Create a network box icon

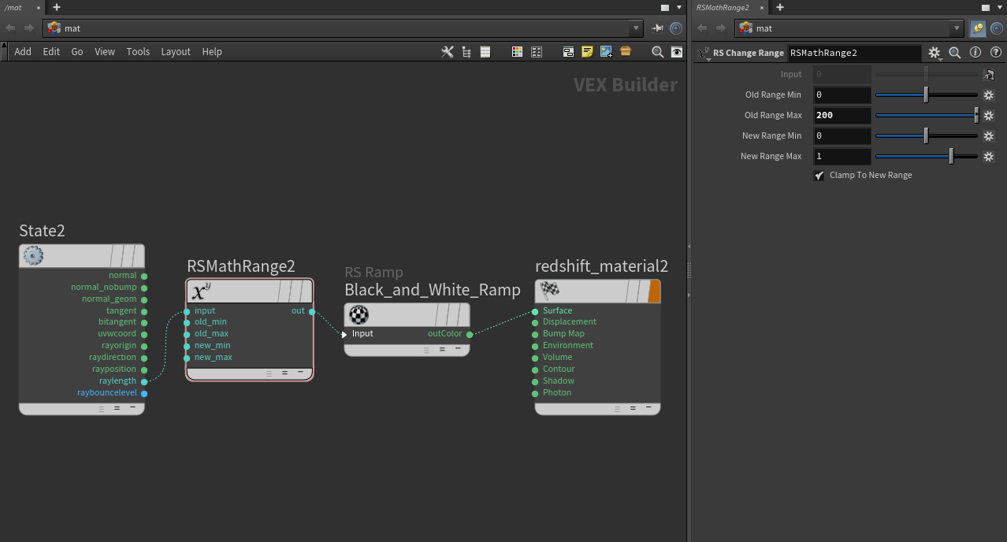tap(568, 52)
